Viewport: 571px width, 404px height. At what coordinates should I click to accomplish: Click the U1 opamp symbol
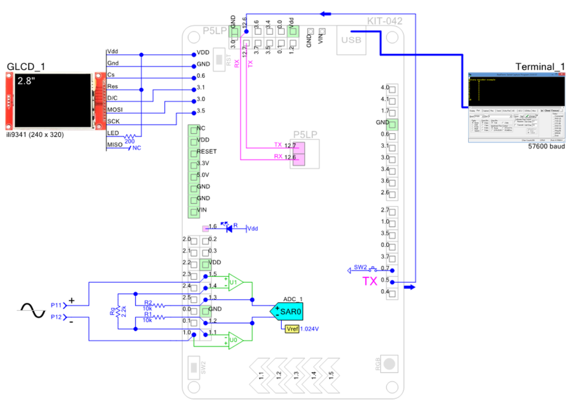pyautogui.click(x=235, y=282)
